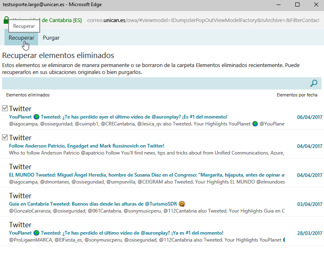Screen dimensions: 324x253
Task: Select date 04/04/2017 on EL MUNDO message
Action: coord(310,175)
